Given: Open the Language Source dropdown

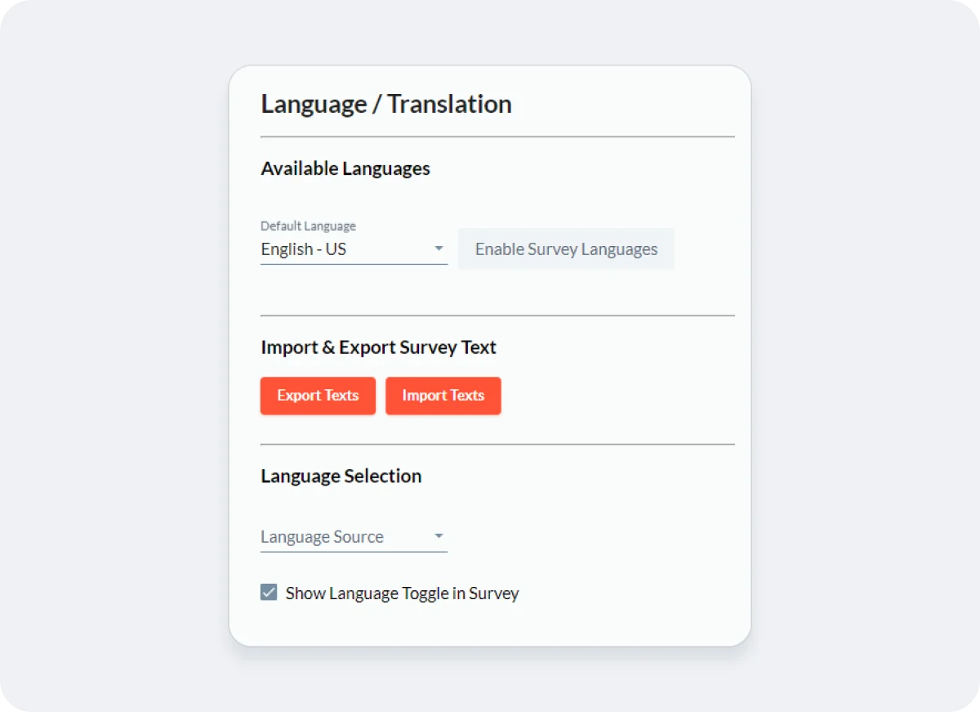Looking at the screenshot, I should point(354,537).
